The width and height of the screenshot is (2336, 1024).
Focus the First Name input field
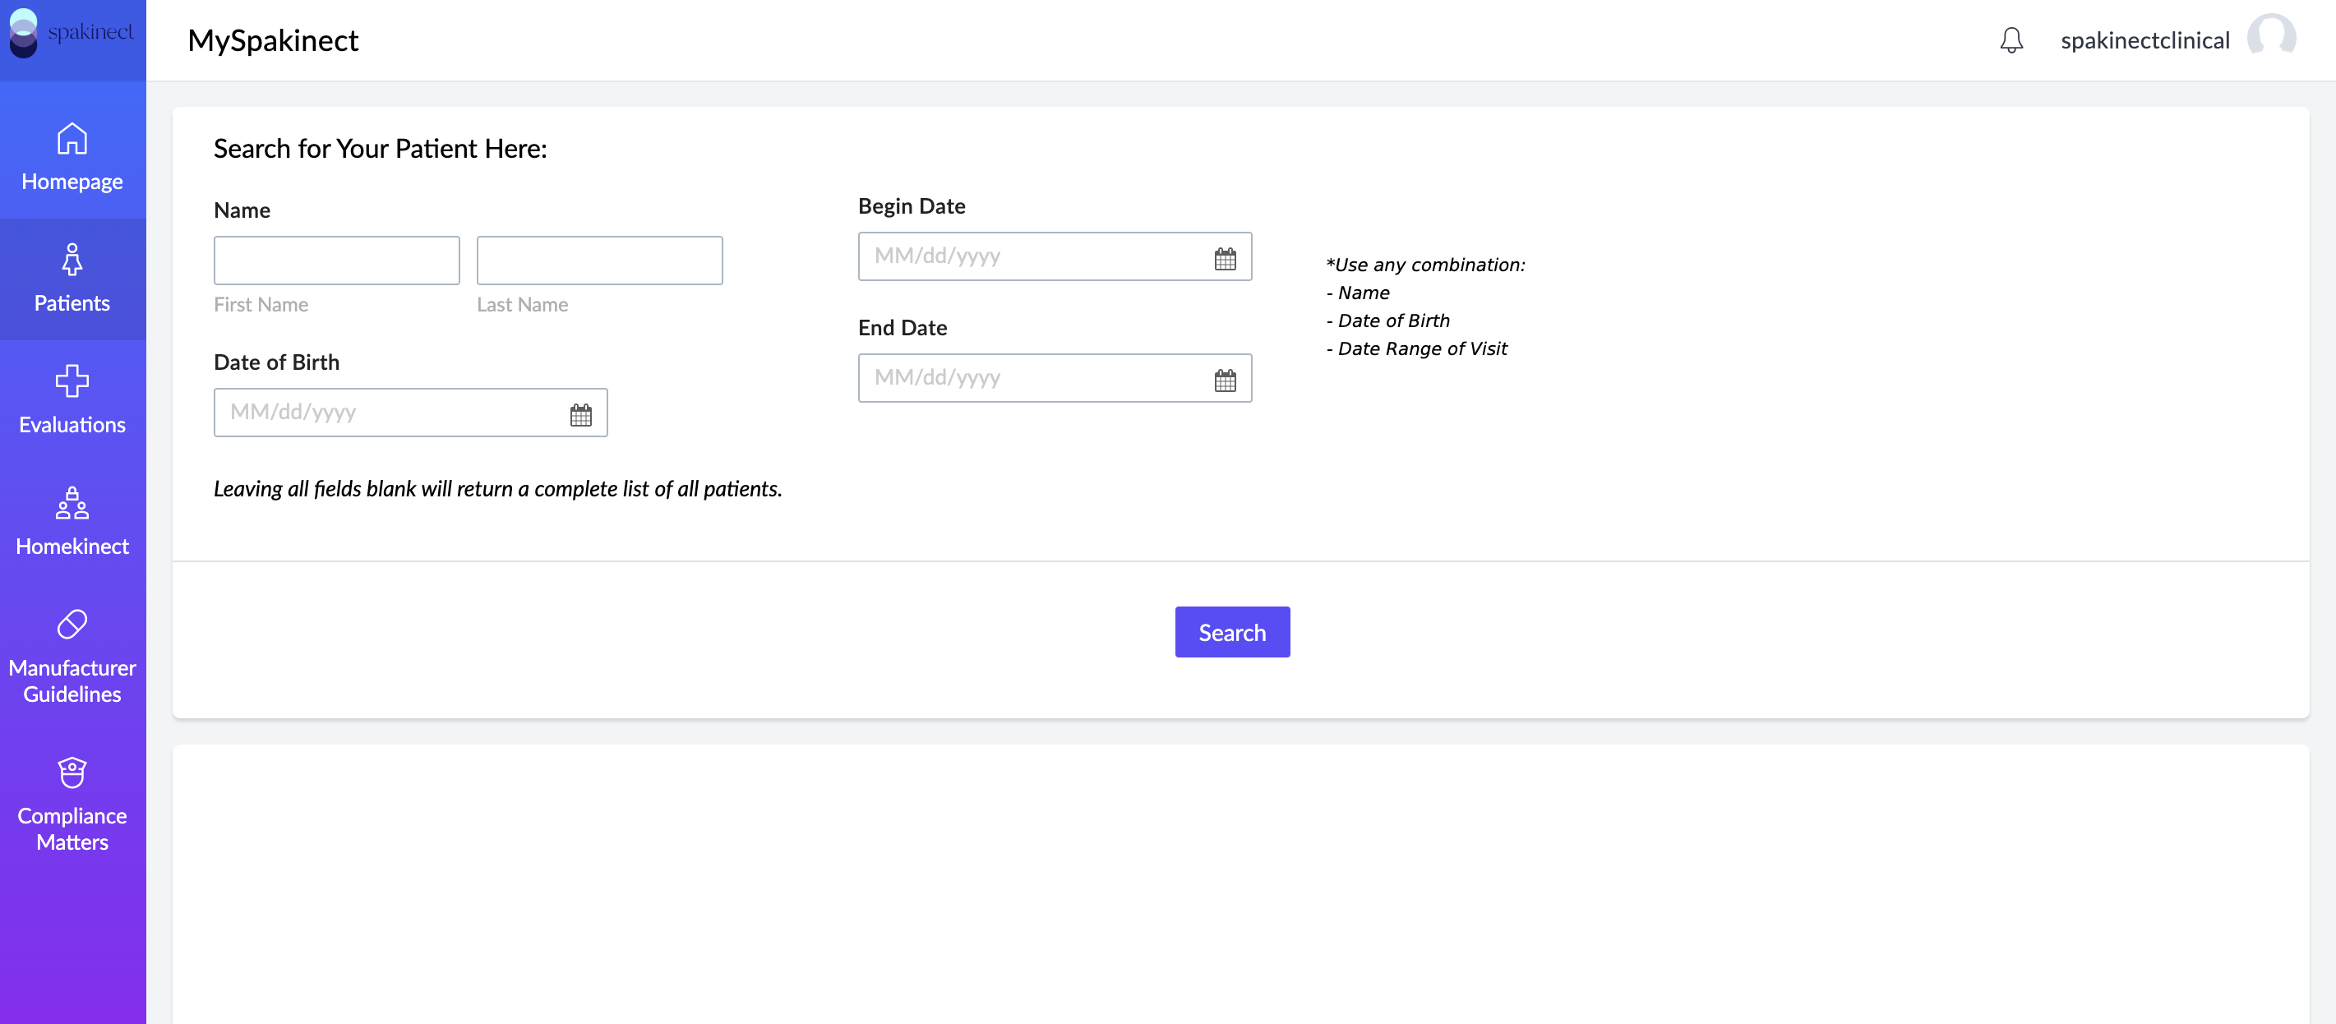336,261
